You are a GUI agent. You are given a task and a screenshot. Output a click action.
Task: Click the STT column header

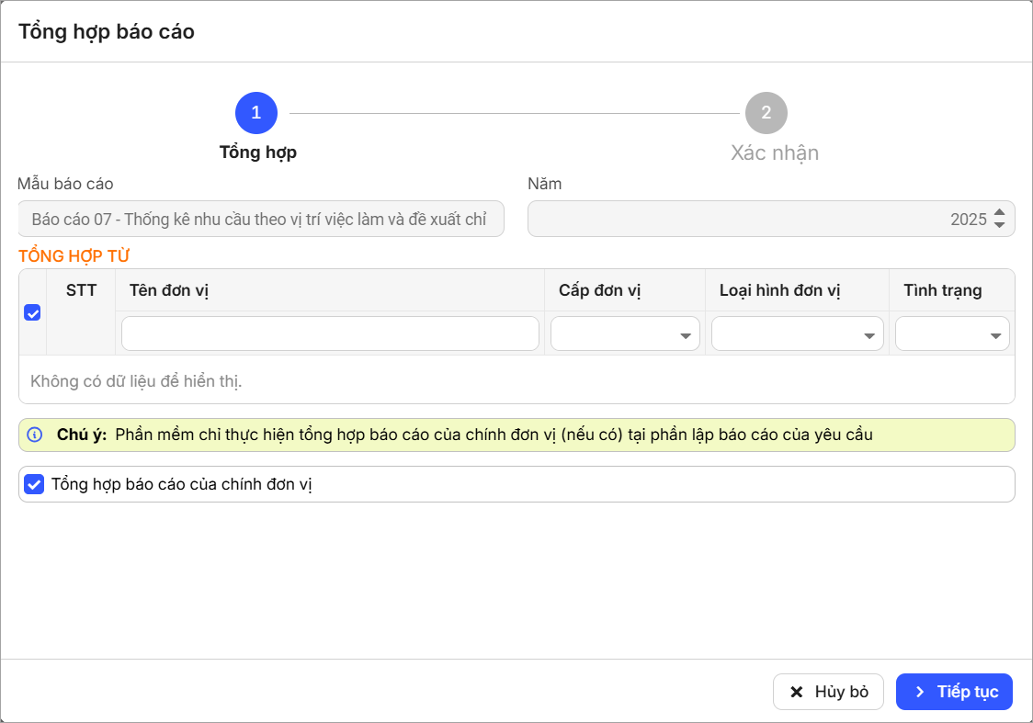click(x=81, y=290)
